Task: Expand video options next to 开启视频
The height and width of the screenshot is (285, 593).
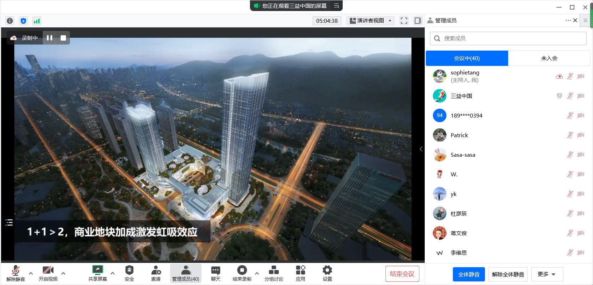Action: click(63, 274)
